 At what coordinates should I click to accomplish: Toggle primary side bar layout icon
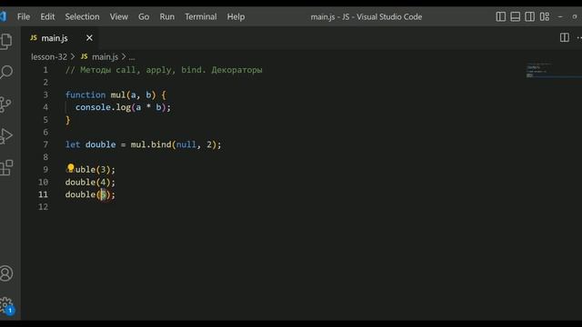(x=501, y=16)
